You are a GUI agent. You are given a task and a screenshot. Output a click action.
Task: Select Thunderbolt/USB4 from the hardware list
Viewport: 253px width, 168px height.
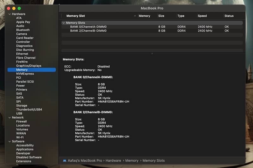29,110
